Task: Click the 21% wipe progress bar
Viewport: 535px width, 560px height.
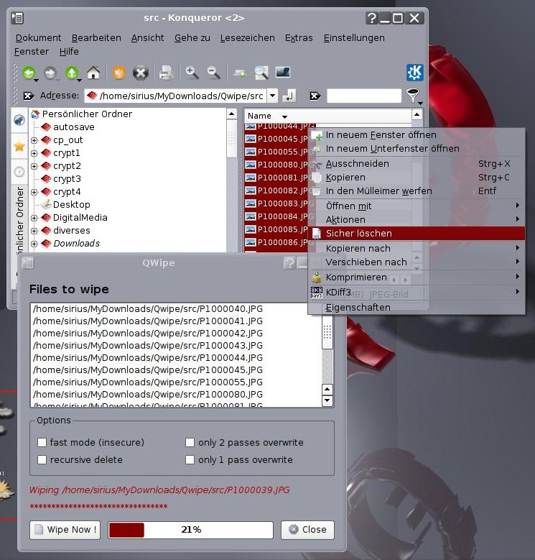Action: coord(191,530)
